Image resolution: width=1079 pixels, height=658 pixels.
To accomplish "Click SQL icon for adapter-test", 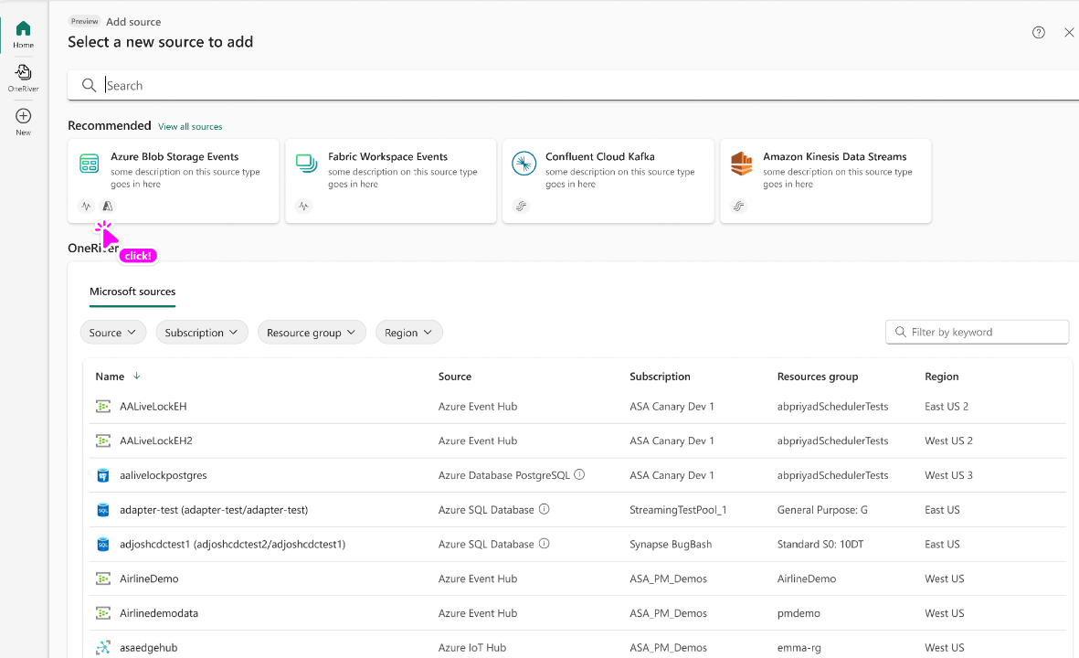I will (x=103, y=510).
